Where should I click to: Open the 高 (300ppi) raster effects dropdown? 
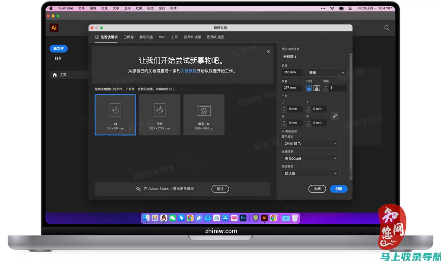tap(310, 158)
